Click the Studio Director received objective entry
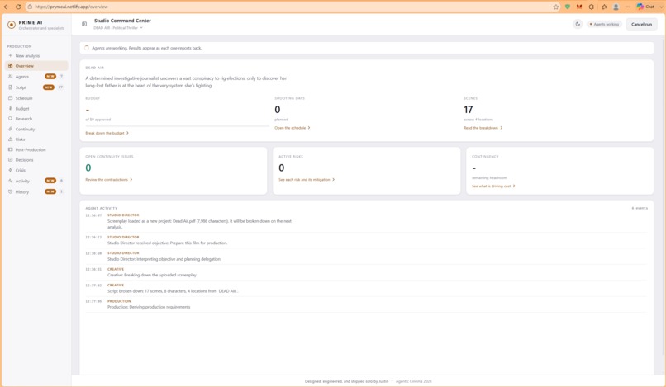 click(x=168, y=243)
